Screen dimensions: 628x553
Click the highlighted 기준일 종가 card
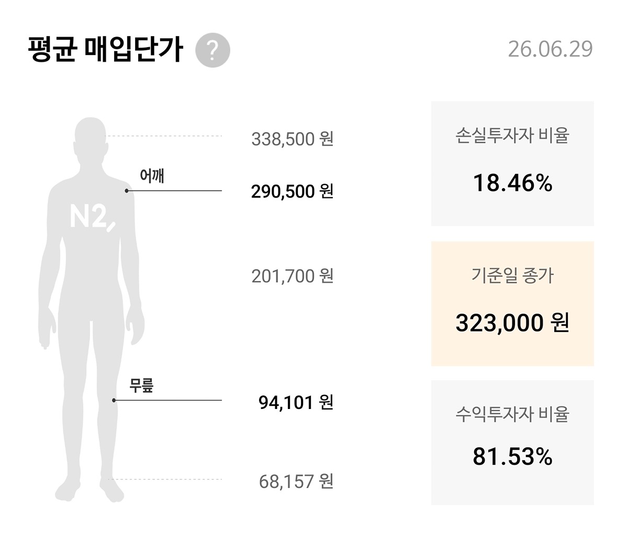(512, 304)
